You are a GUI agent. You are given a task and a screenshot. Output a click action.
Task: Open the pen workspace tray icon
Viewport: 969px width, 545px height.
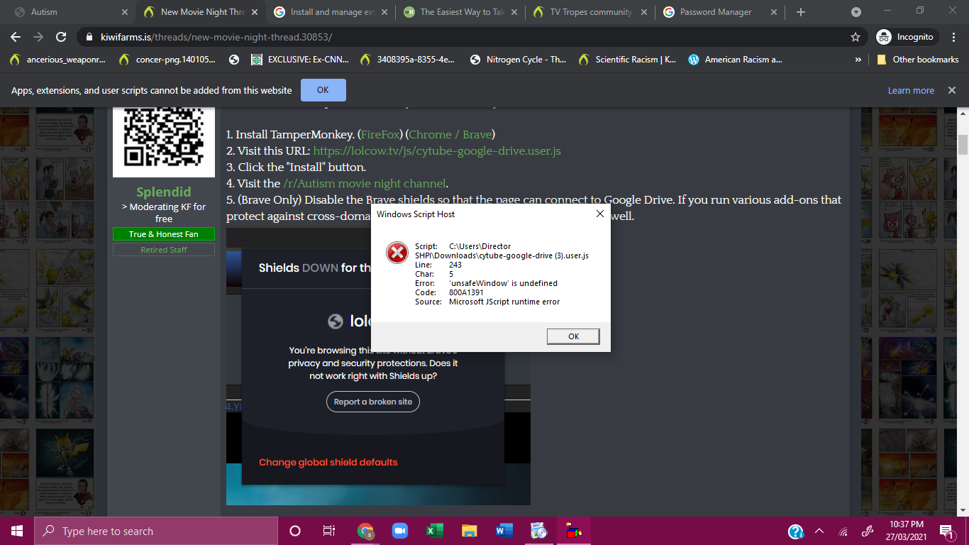point(867,531)
